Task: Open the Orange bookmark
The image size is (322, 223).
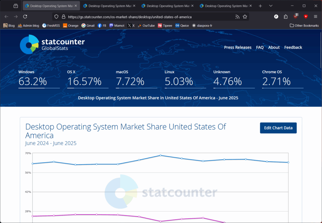Action: [71, 26]
